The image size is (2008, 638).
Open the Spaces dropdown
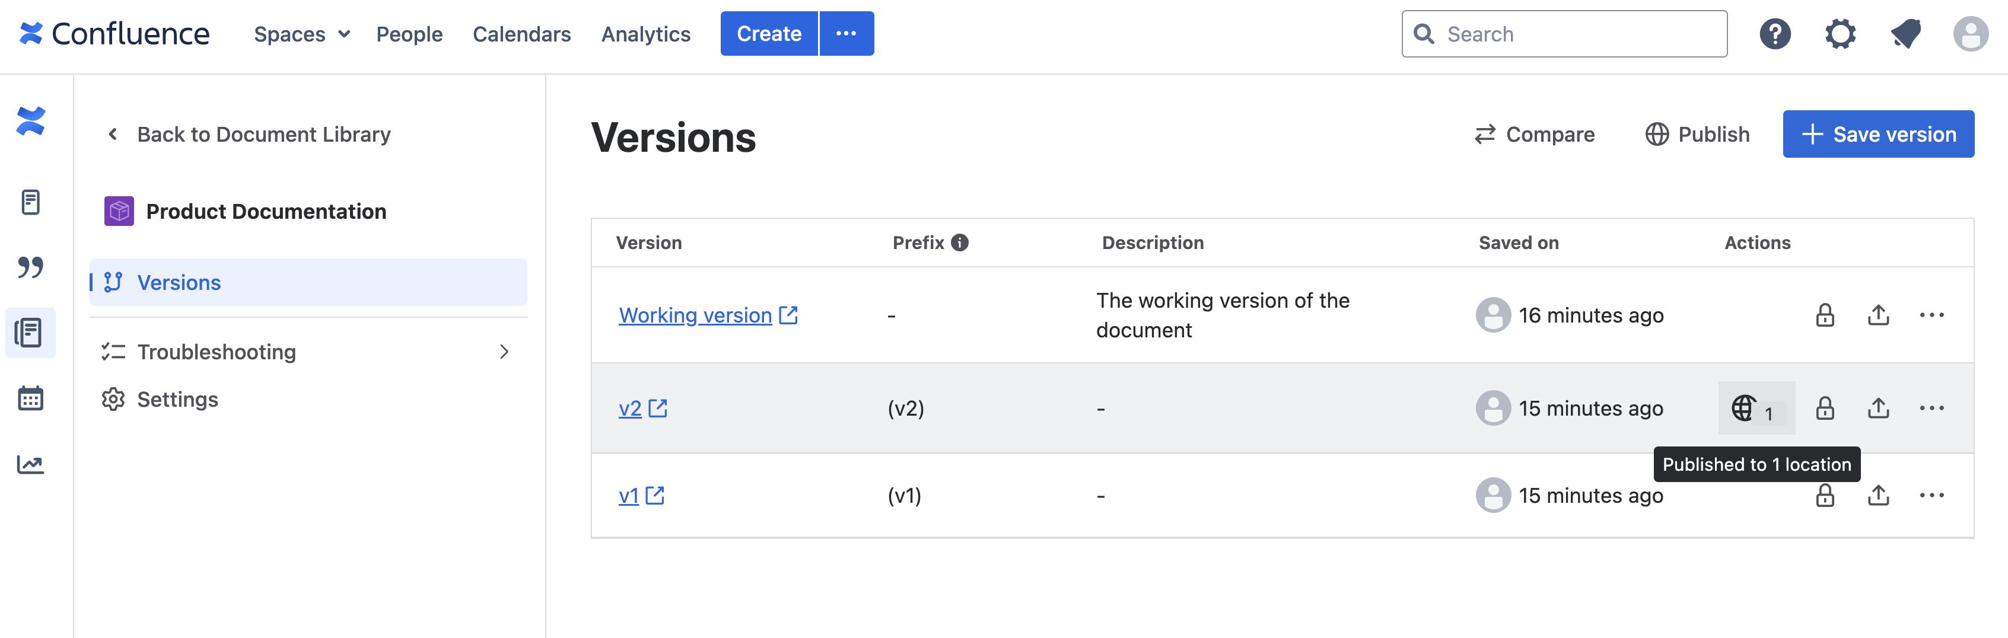pyautogui.click(x=302, y=33)
